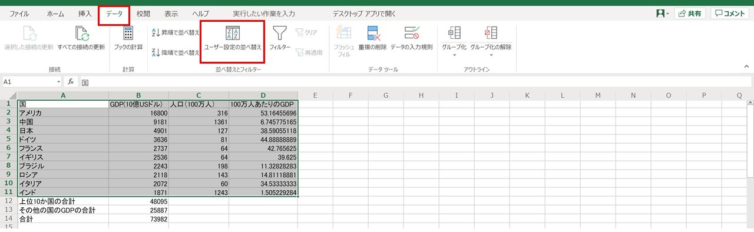Click the fx insert function icon
The width and height of the screenshot is (754, 232).
[71, 82]
